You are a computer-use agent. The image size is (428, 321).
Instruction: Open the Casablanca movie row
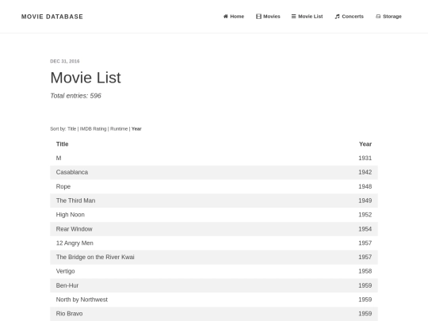coord(214,173)
